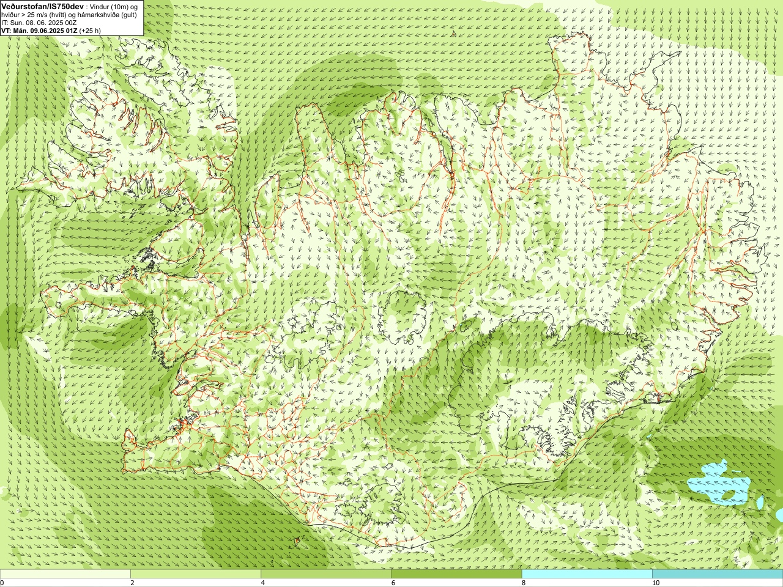Click the '8' label on the color scale

click(524, 583)
